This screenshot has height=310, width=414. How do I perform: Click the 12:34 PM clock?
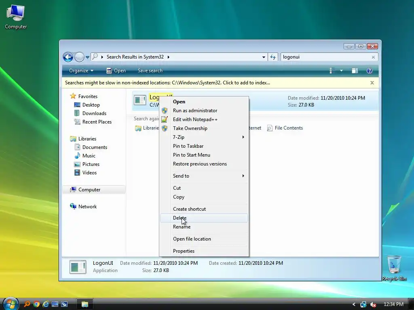pos(393,304)
